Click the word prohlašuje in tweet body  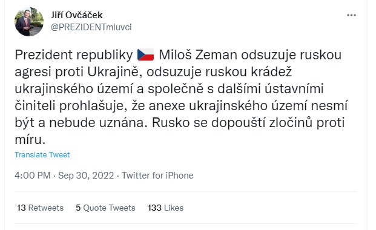93,106
